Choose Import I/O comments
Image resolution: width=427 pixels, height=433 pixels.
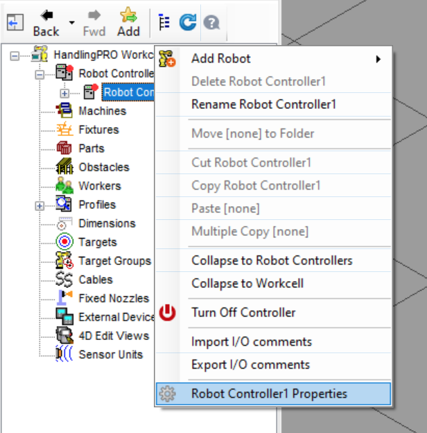tap(273, 342)
